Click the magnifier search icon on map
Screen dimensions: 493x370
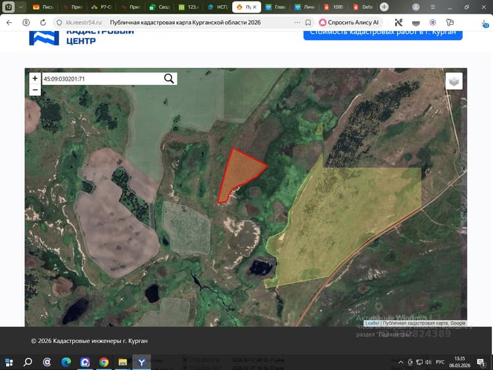[x=169, y=79]
